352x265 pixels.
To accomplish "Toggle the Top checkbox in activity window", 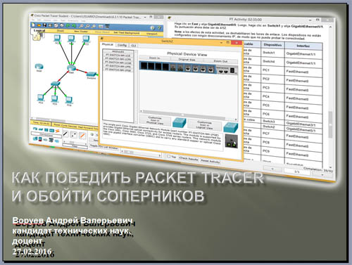I will (169, 156).
